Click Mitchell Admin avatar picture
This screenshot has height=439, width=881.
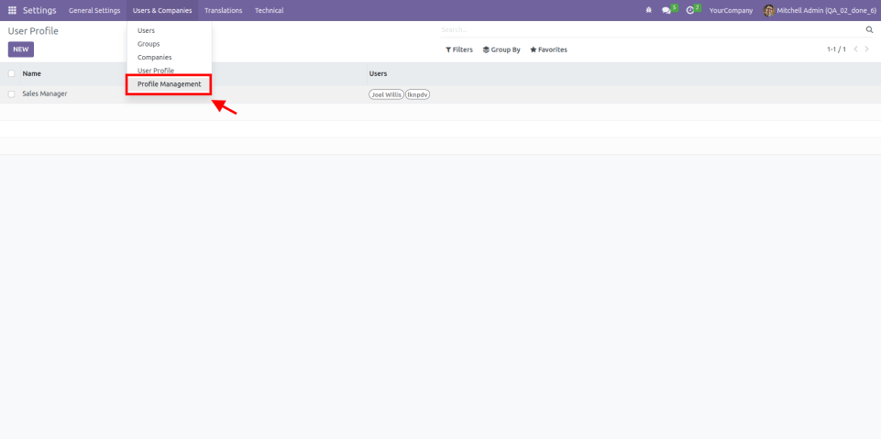(768, 10)
